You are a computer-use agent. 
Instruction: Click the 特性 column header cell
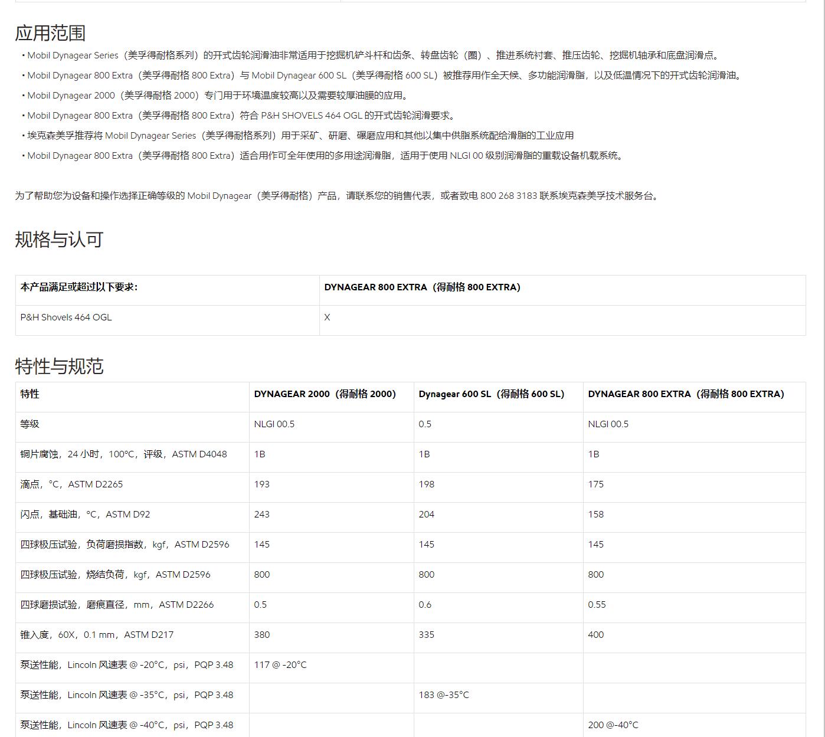pos(132,397)
